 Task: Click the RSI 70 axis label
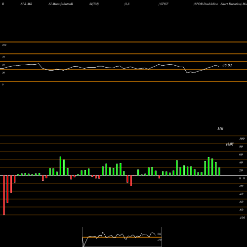[x=3, y=57]
